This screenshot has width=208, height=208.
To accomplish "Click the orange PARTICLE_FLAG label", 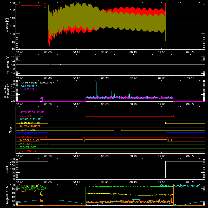I will 29,140.
